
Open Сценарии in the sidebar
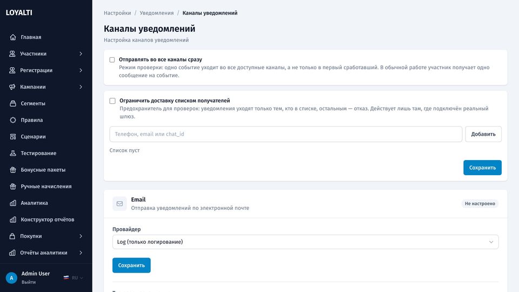coord(46,136)
